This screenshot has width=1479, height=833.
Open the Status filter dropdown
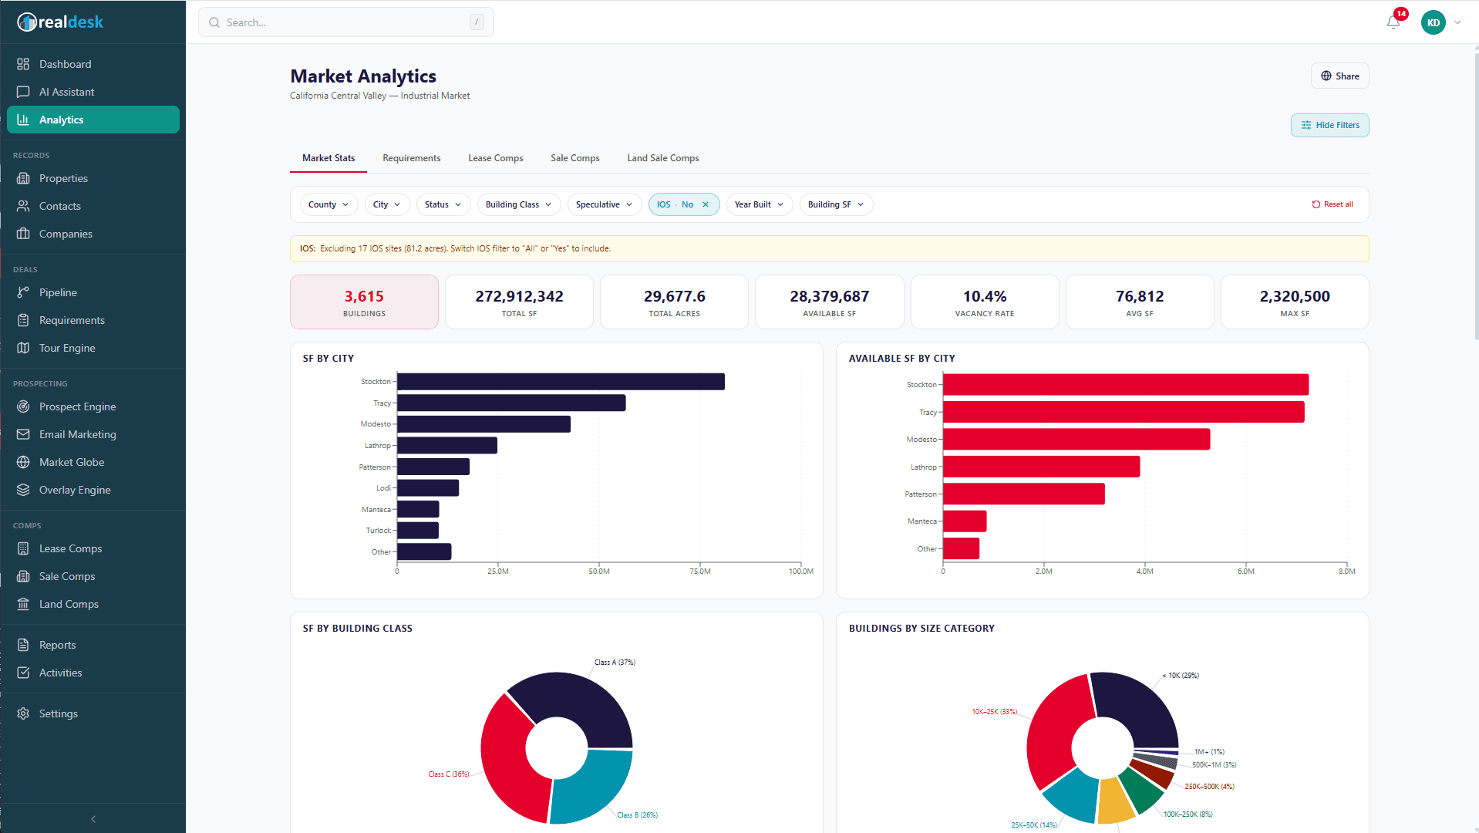click(443, 204)
